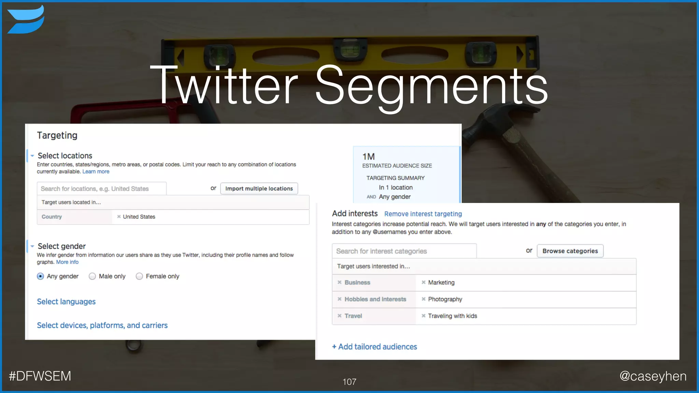This screenshot has width=699, height=393.
Task: Remove the Photography interest
Action: 423,299
